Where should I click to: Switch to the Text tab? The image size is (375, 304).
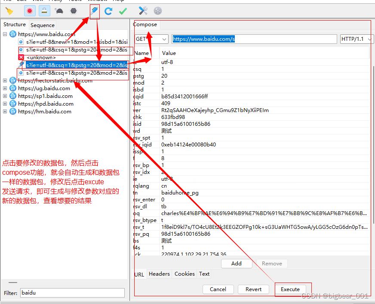click(x=204, y=274)
